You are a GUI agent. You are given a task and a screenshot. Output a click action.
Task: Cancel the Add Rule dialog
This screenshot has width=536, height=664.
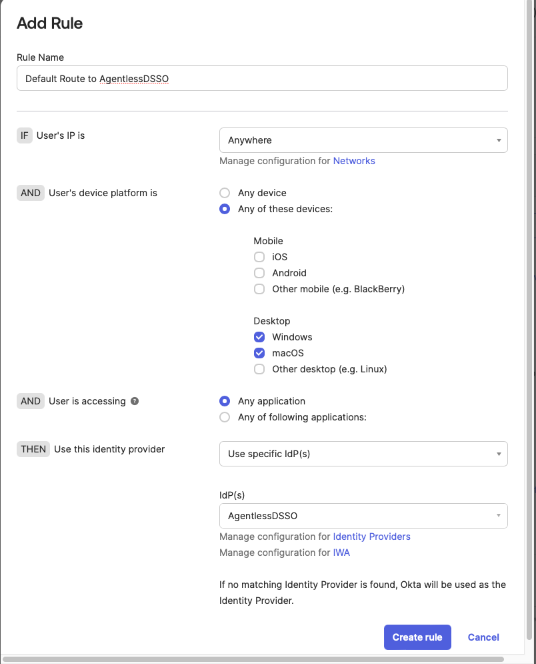click(x=483, y=637)
